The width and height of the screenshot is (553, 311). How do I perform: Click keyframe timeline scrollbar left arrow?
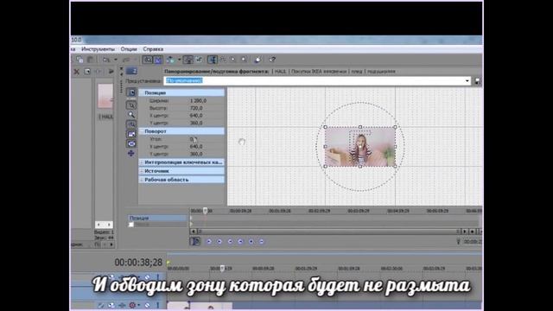194,232
